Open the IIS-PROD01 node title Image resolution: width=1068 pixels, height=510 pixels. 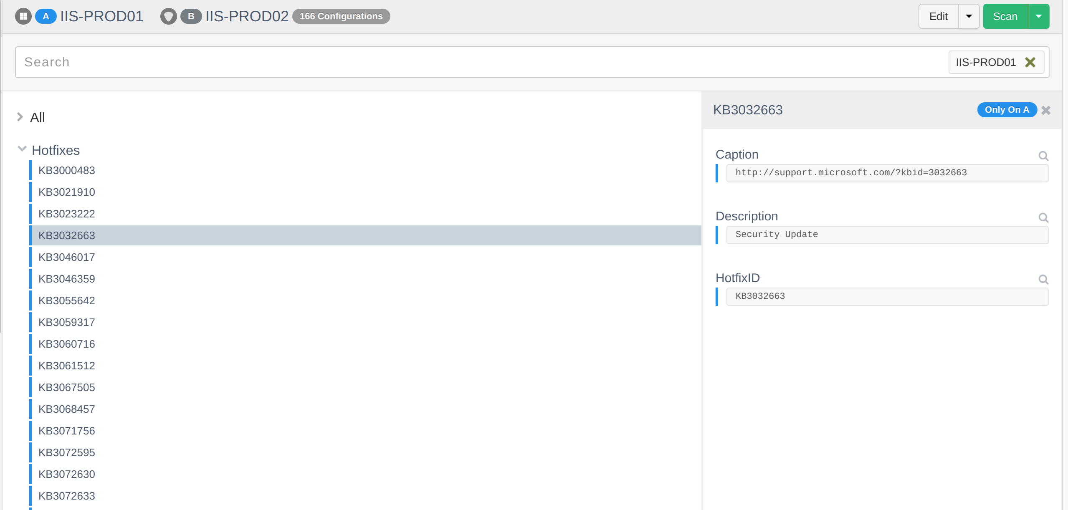tap(101, 16)
